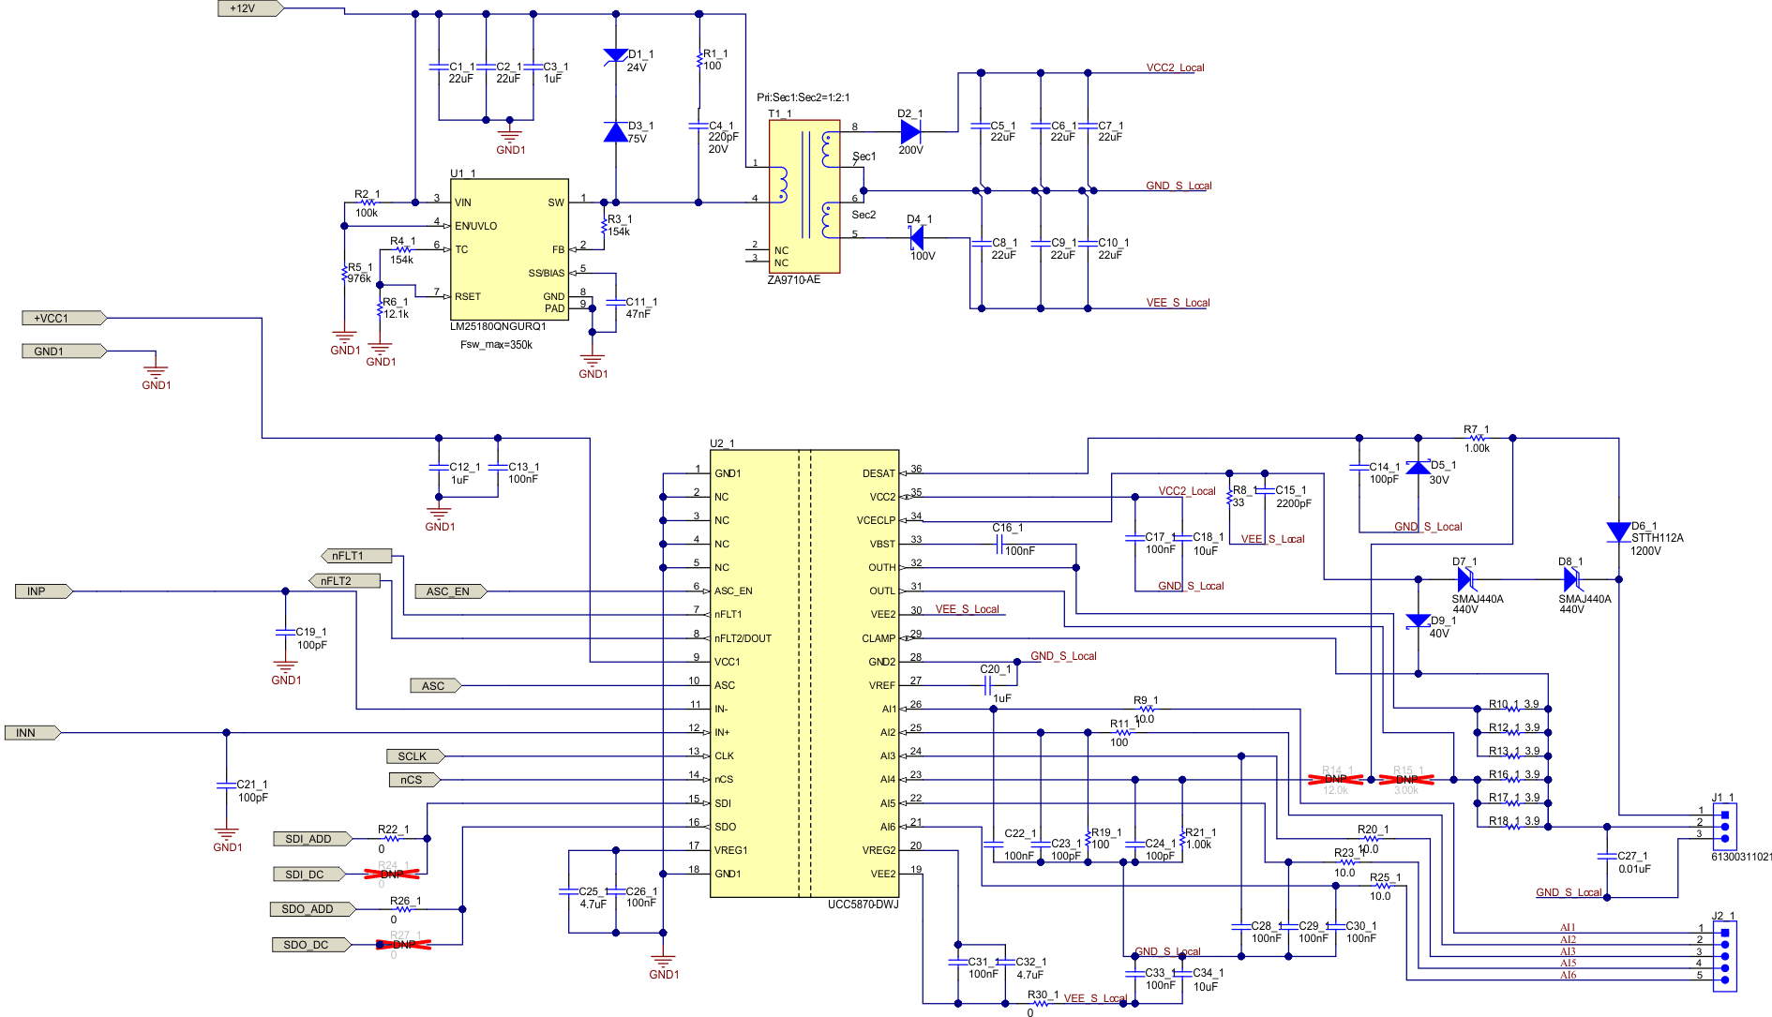The height and width of the screenshot is (1017, 1772).
Task: Select the ASC port
Action: click(436, 686)
